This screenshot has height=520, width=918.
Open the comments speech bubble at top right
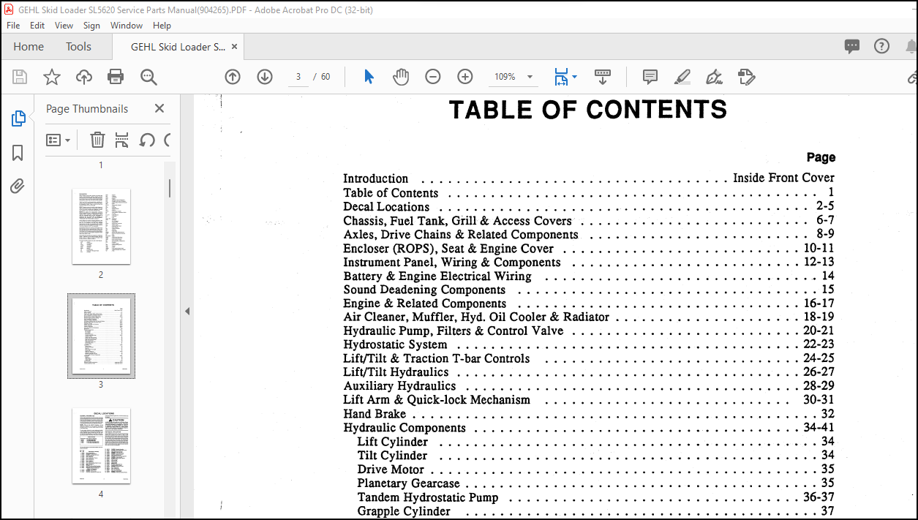pyautogui.click(x=852, y=46)
